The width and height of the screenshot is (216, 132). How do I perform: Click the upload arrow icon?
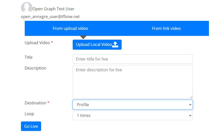click(x=115, y=44)
